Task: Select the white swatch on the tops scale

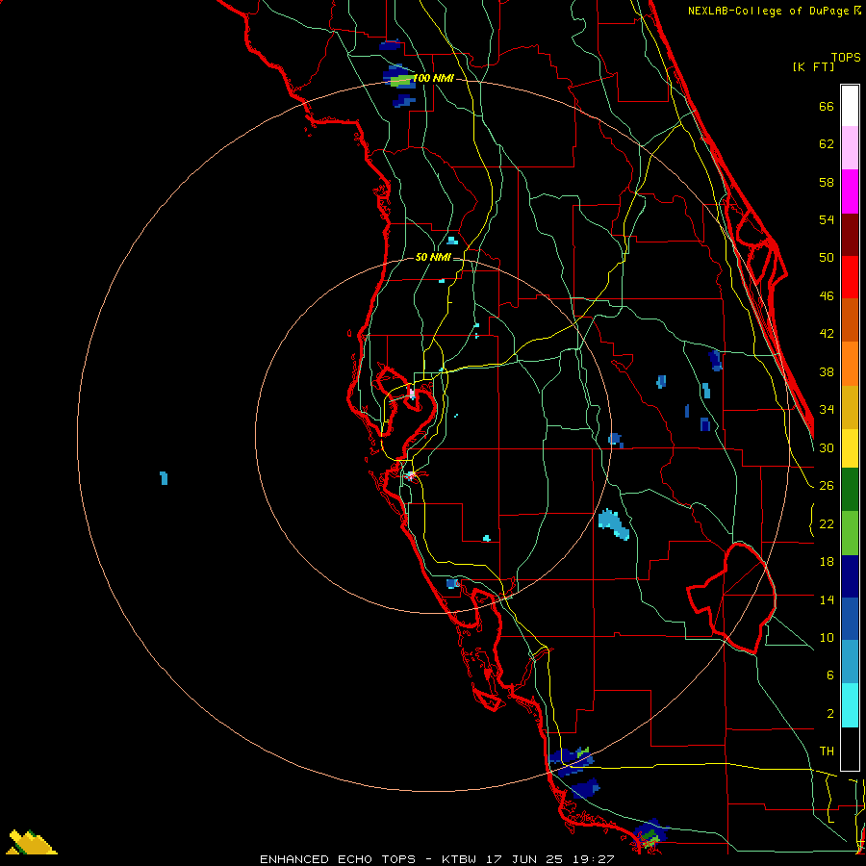Action: [850, 106]
